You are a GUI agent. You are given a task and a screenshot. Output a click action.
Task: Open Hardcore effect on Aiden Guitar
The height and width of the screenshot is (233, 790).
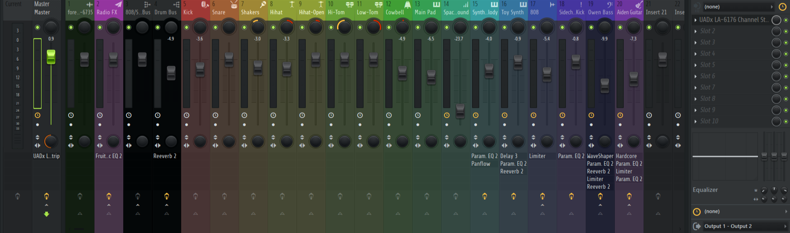click(627, 156)
